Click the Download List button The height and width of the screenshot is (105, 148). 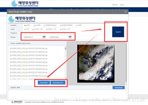pos(58,83)
